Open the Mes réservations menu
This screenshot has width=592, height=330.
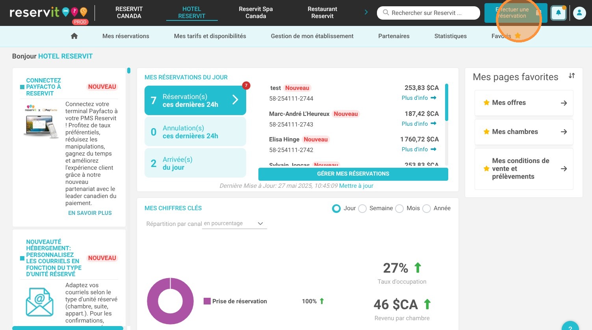tap(126, 36)
